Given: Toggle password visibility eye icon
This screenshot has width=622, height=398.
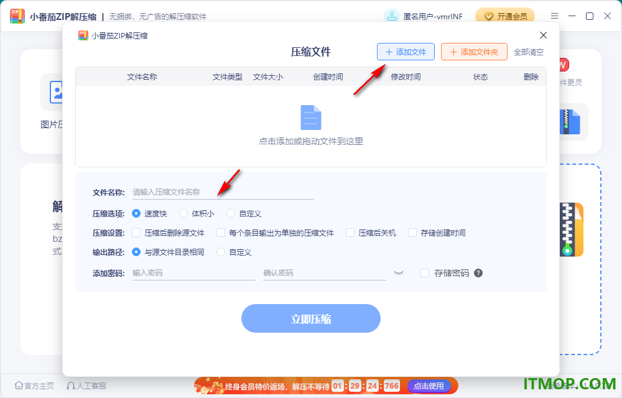Looking at the screenshot, I should tap(399, 273).
